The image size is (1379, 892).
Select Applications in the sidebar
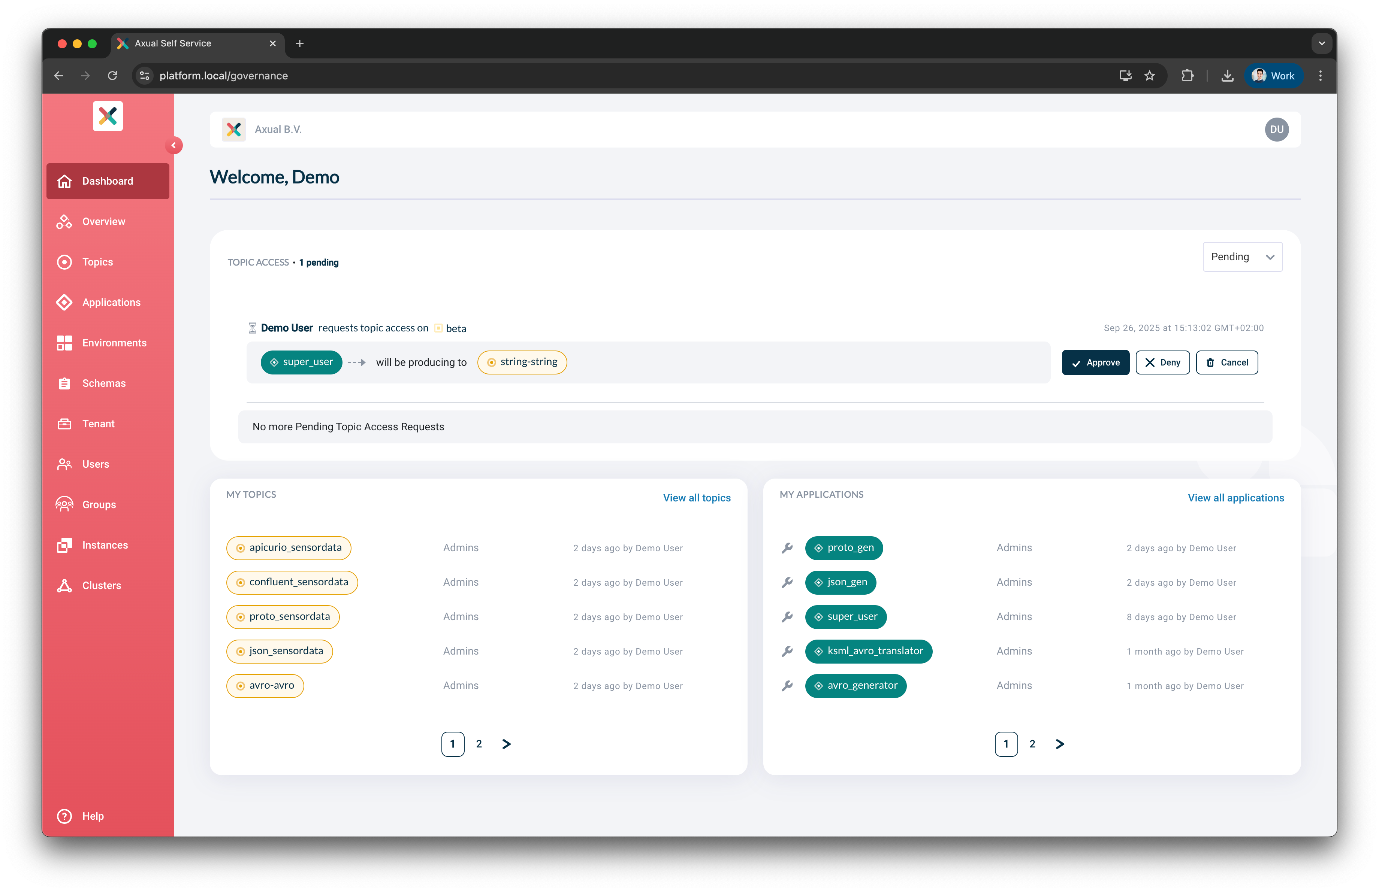pyautogui.click(x=111, y=302)
